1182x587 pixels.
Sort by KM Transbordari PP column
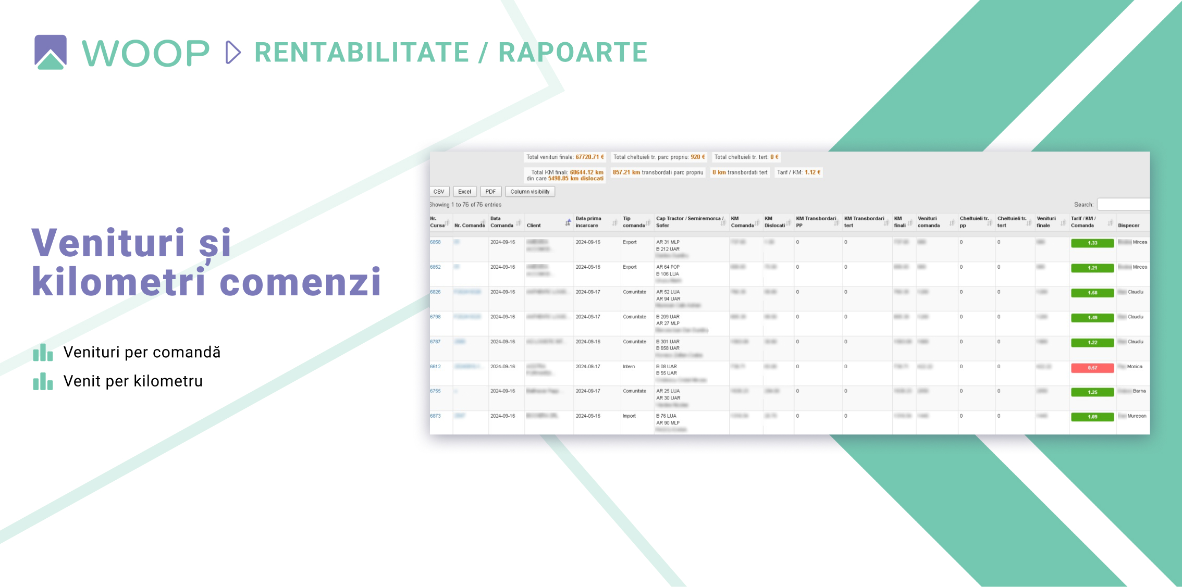tap(817, 222)
